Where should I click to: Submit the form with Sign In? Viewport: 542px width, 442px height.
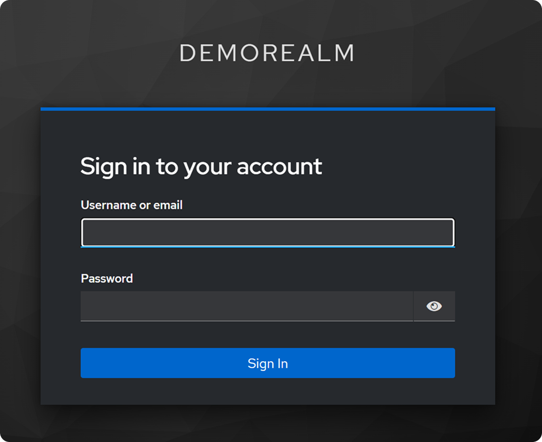pyautogui.click(x=267, y=363)
